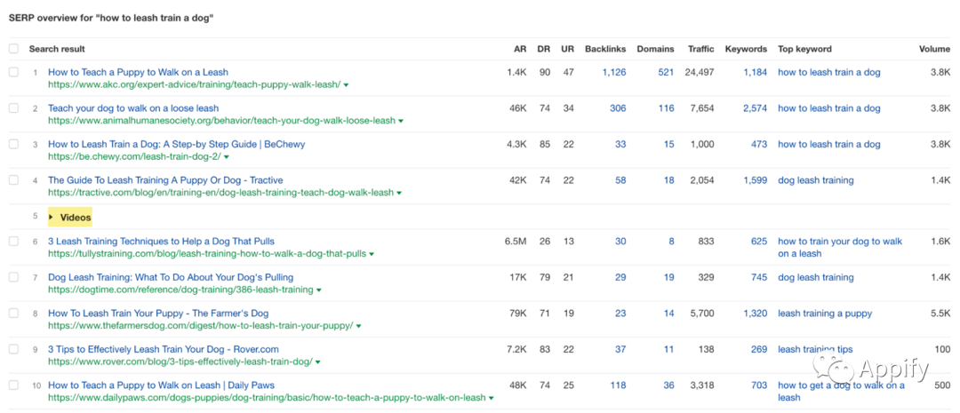The image size is (960, 413).
Task: Click keywords count 2,574
Action: click(755, 108)
